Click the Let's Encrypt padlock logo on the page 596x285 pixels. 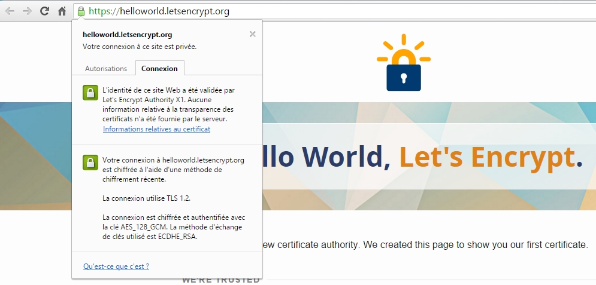[x=404, y=63]
